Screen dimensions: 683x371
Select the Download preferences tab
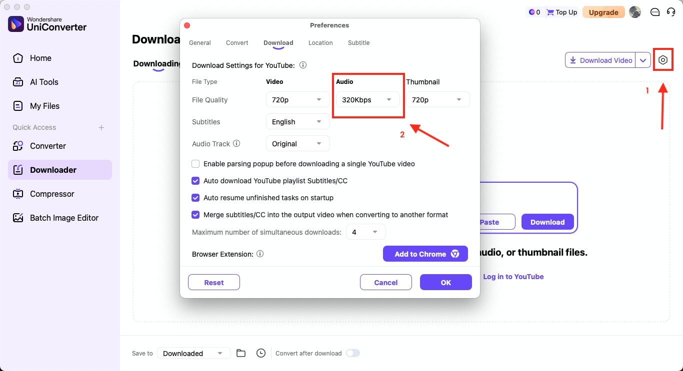pyautogui.click(x=278, y=43)
